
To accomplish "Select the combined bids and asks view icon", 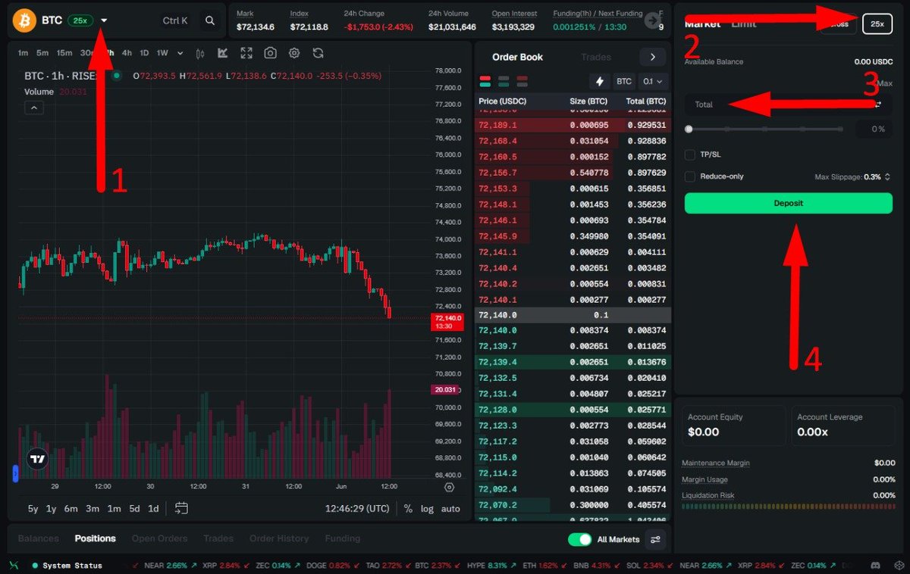I will click(x=485, y=81).
